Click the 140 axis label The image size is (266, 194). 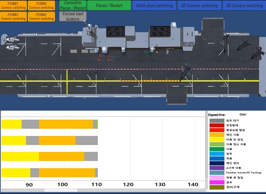point(193,184)
